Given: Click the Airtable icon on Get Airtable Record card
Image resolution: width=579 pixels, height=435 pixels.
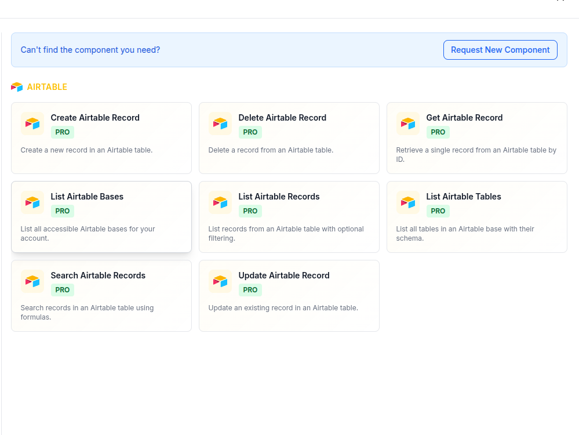Looking at the screenshot, I should pos(407,124).
